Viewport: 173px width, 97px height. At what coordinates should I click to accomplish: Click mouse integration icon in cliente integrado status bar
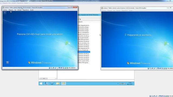click(65, 68)
